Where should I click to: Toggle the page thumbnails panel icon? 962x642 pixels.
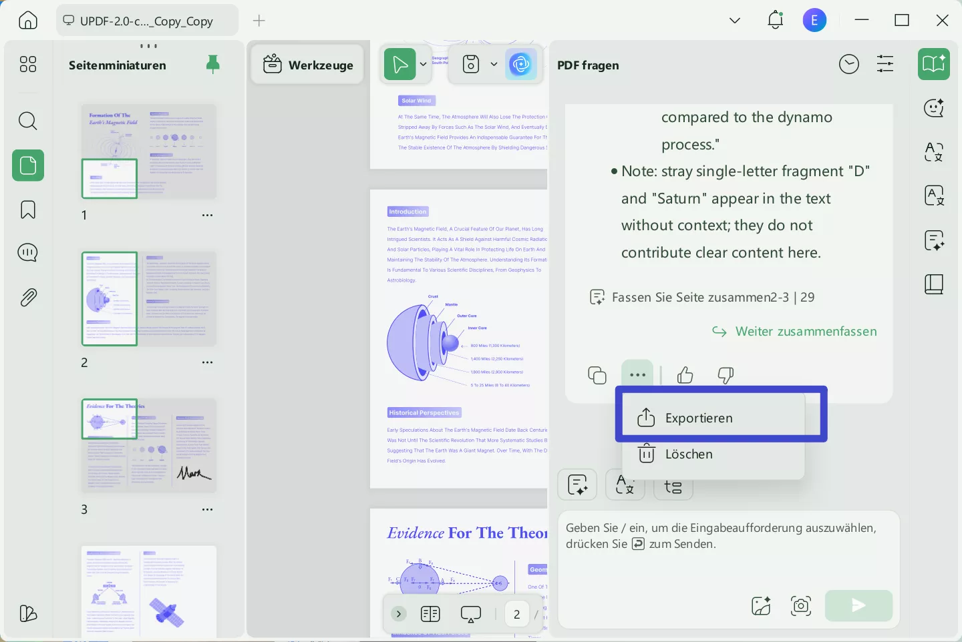tap(28, 166)
